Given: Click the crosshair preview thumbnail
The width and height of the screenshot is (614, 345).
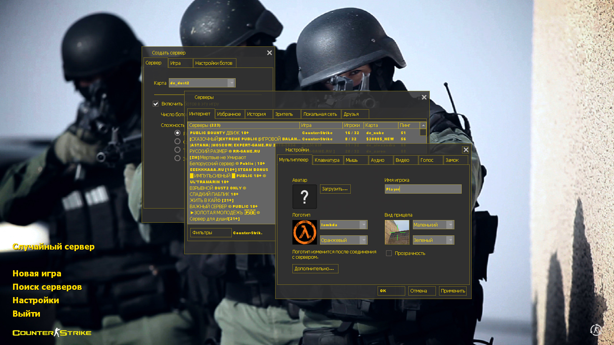Looking at the screenshot, I should 397,233.
